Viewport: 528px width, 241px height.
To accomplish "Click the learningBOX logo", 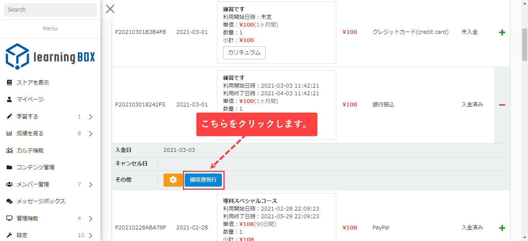I will coord(50,57).
